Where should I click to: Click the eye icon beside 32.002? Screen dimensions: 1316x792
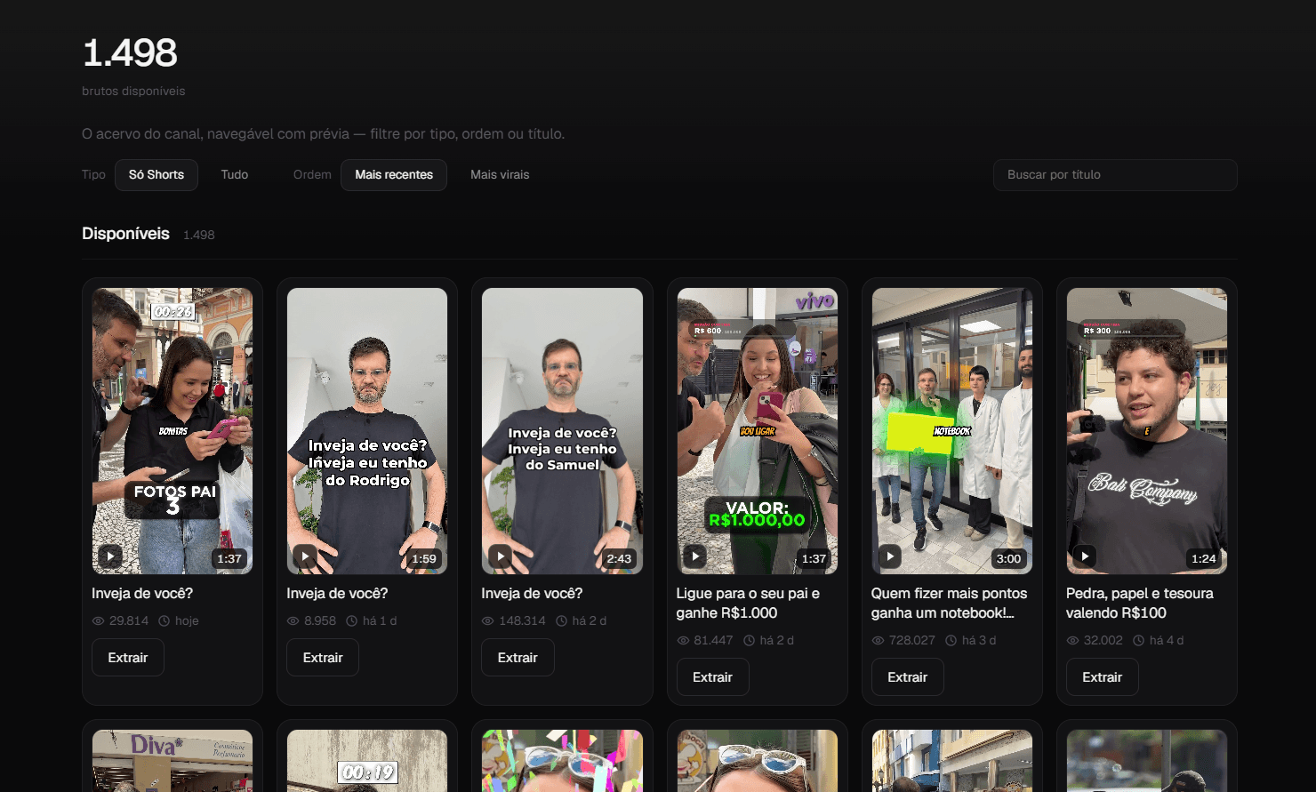coord(1072,640)
